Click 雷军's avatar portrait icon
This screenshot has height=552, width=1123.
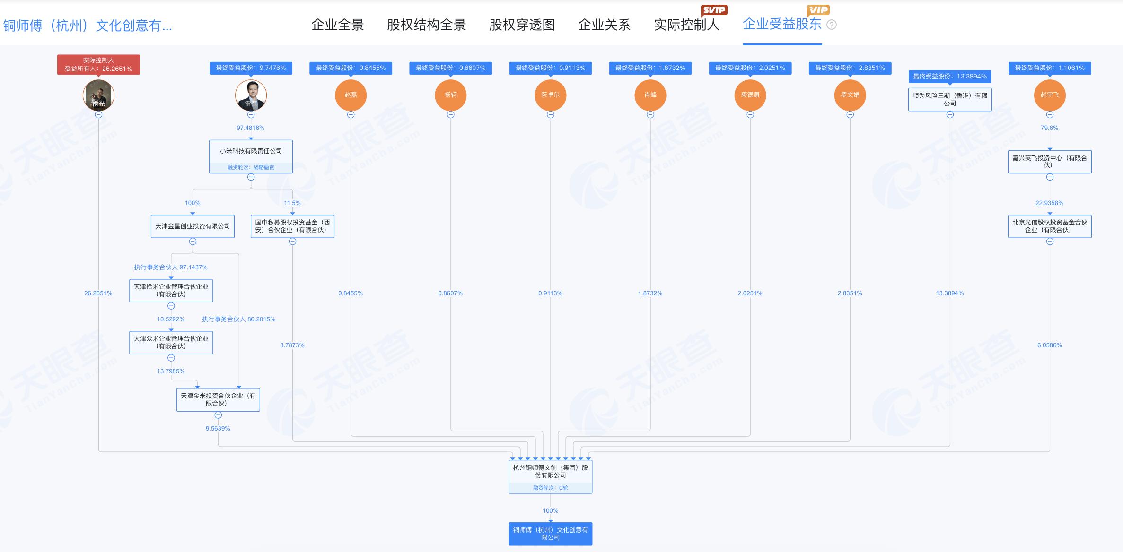251,95
